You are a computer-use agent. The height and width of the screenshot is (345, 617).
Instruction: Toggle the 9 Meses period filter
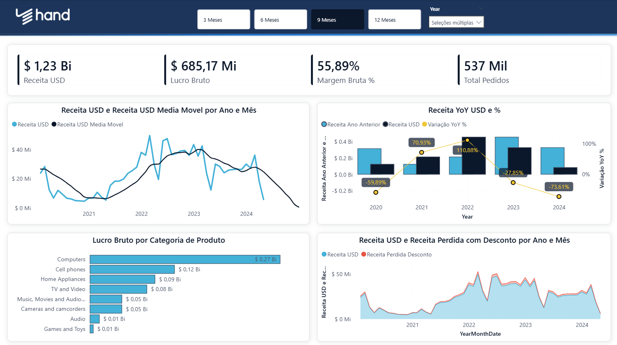point(337,20)
